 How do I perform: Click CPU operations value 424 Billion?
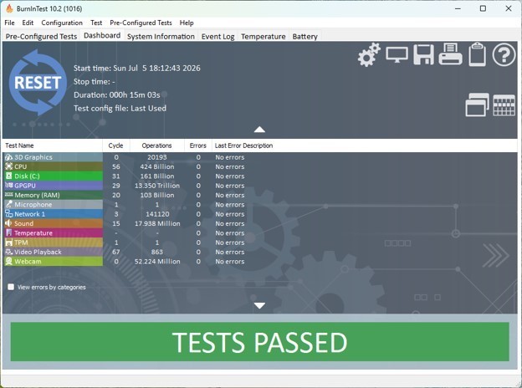(157, 166)
